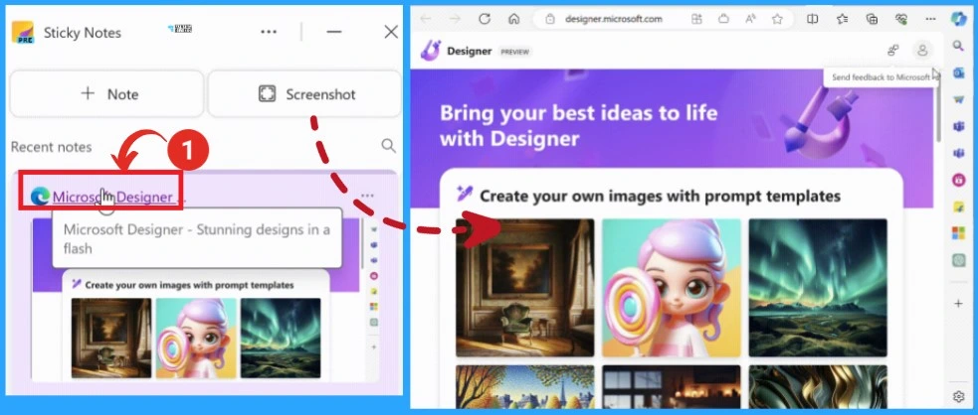Open the pink circular sidebar app
Viewport: 978px width, 415px height.
click(x=959, y=180)
